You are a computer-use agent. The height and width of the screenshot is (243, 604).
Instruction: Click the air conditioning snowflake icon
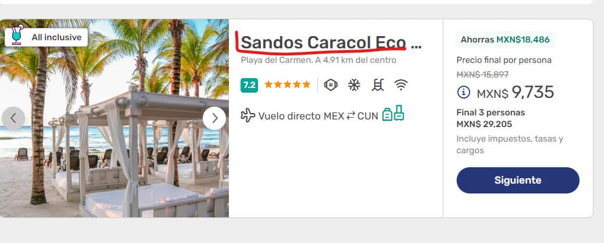click(x=354, y=85)
